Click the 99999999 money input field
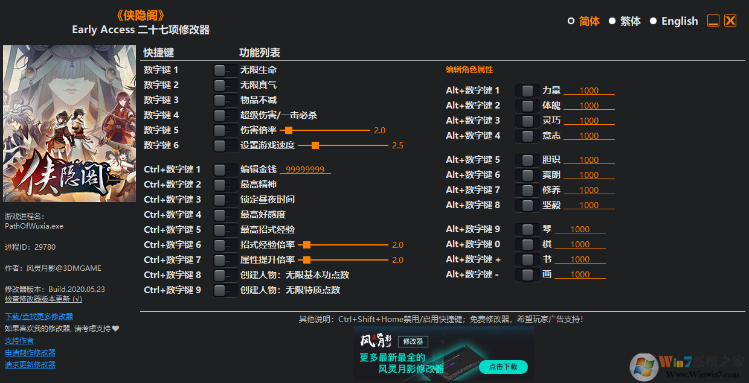The image size is (749, 383). [x=305, y=169]
